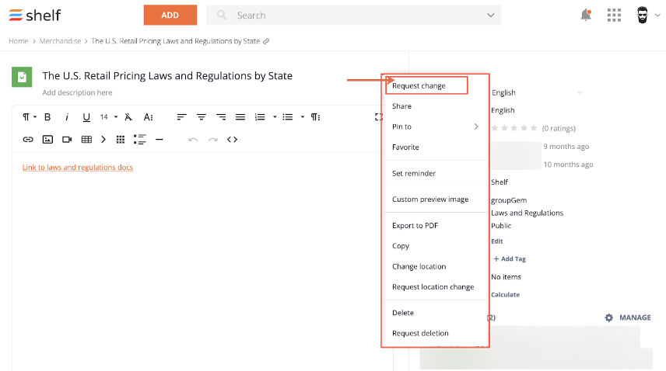Align text left
Screen dimensions: 666x371
click(182, 117)
